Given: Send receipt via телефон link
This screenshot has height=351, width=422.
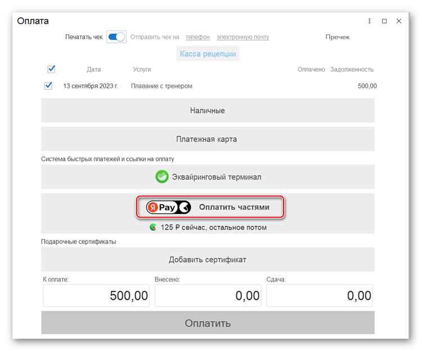Looking at the screenshot, I should 197,37.
